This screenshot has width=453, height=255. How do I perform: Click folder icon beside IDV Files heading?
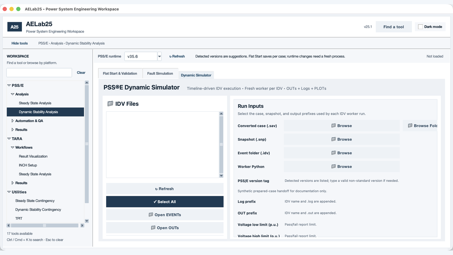(110, 104)
